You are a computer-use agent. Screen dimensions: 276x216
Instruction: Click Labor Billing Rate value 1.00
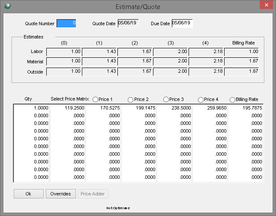pyautogui.click(x=241, y=52)
